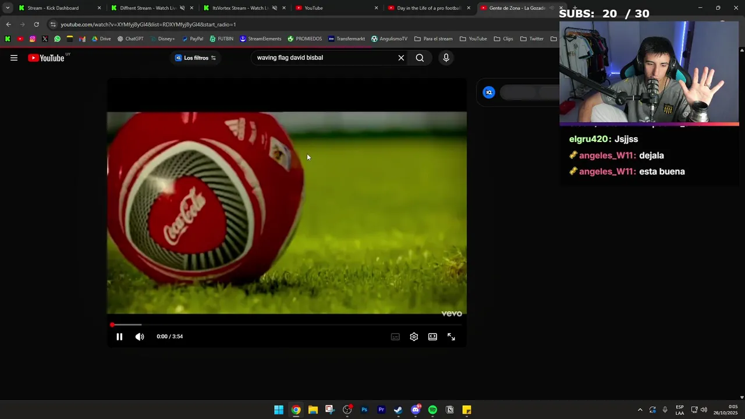This screenshot has width=745, height=419.
Task: Expand the Clips bookmark folder
Action: click(x=503, y=39)
